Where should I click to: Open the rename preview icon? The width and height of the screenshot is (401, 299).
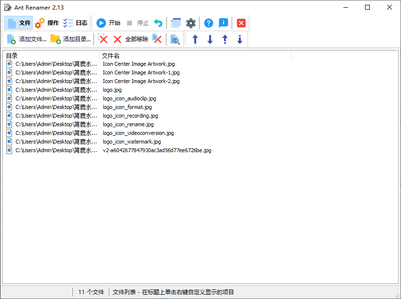point(175,39)
